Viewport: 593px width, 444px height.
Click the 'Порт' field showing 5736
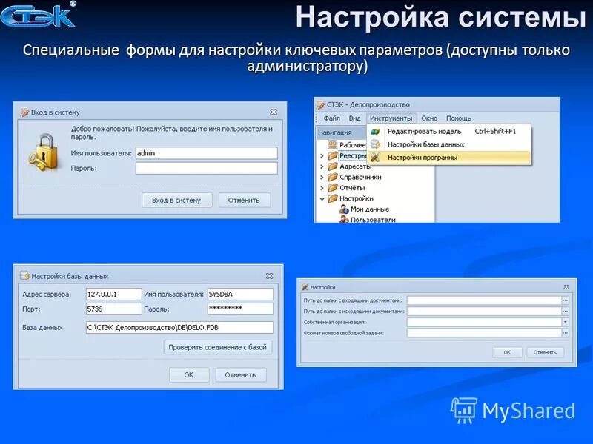[x=114, y=309]
